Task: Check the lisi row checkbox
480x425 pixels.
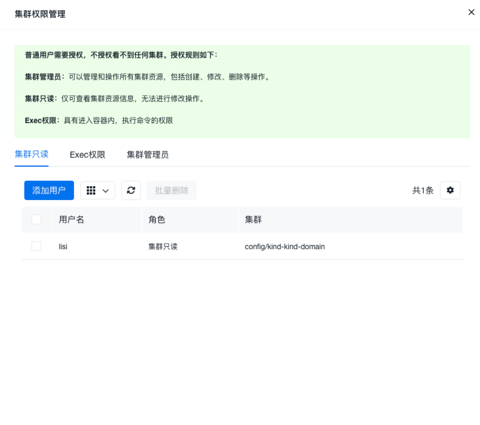Action: click(36, 246)
